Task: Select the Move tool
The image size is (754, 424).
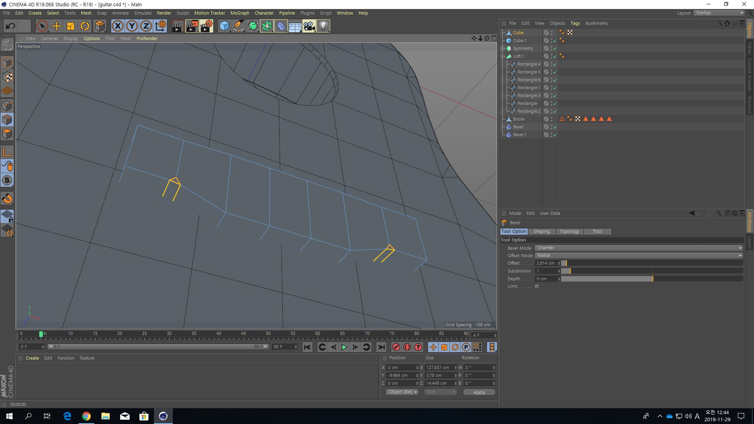Action: [57, 26]
